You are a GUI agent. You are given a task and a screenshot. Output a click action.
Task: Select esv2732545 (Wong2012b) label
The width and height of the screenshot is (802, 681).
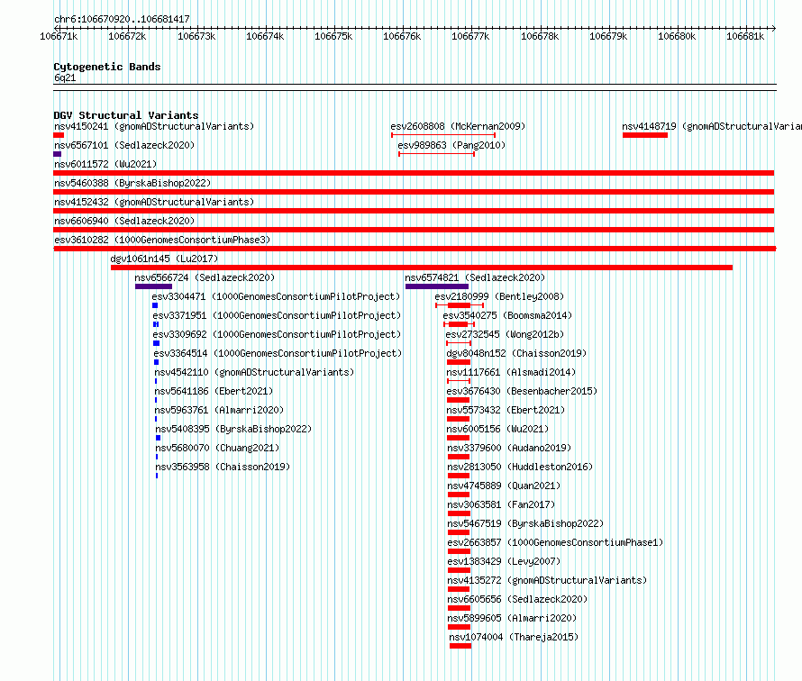click(x=505, y=334)
